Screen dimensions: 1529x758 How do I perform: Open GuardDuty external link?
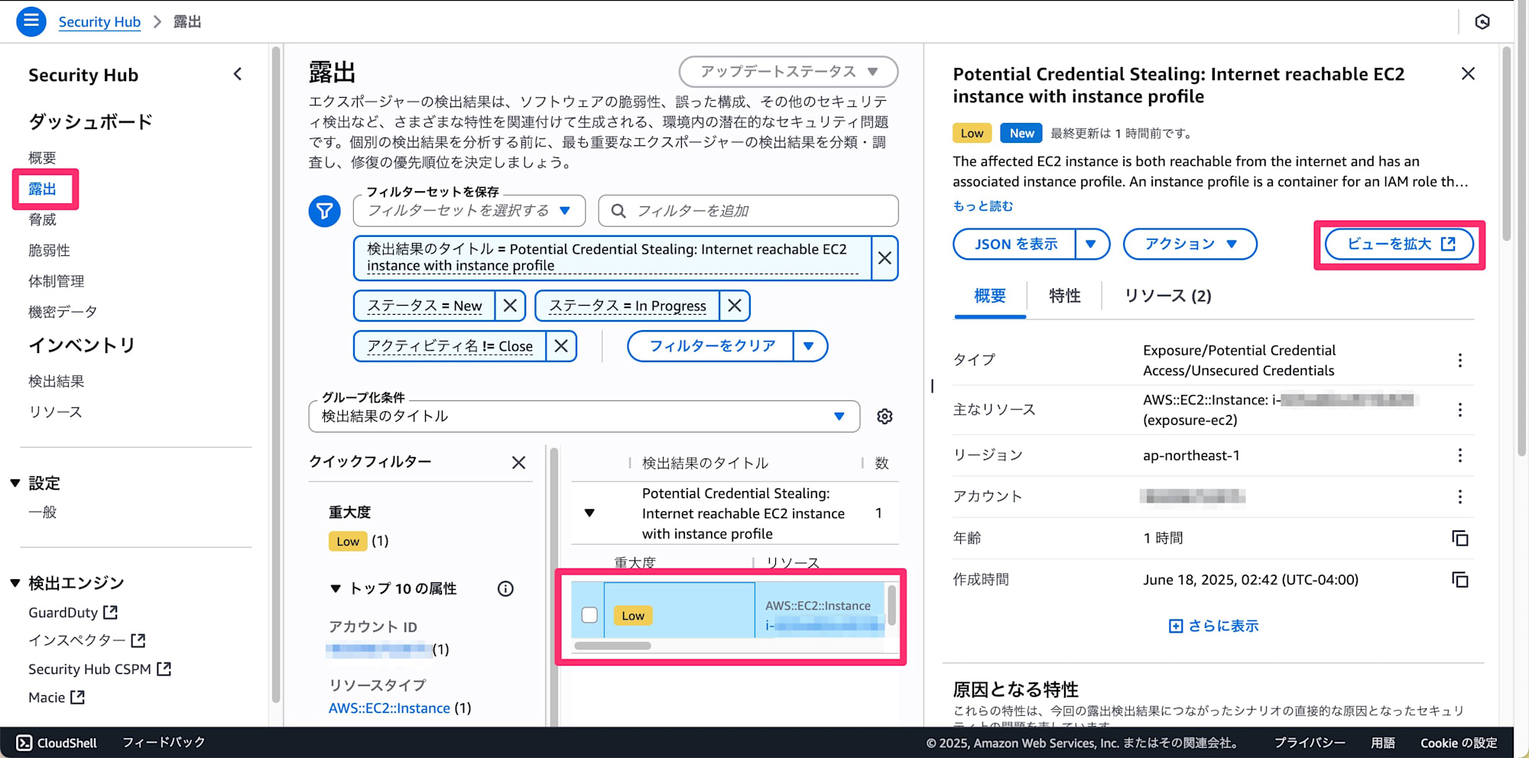73,612
